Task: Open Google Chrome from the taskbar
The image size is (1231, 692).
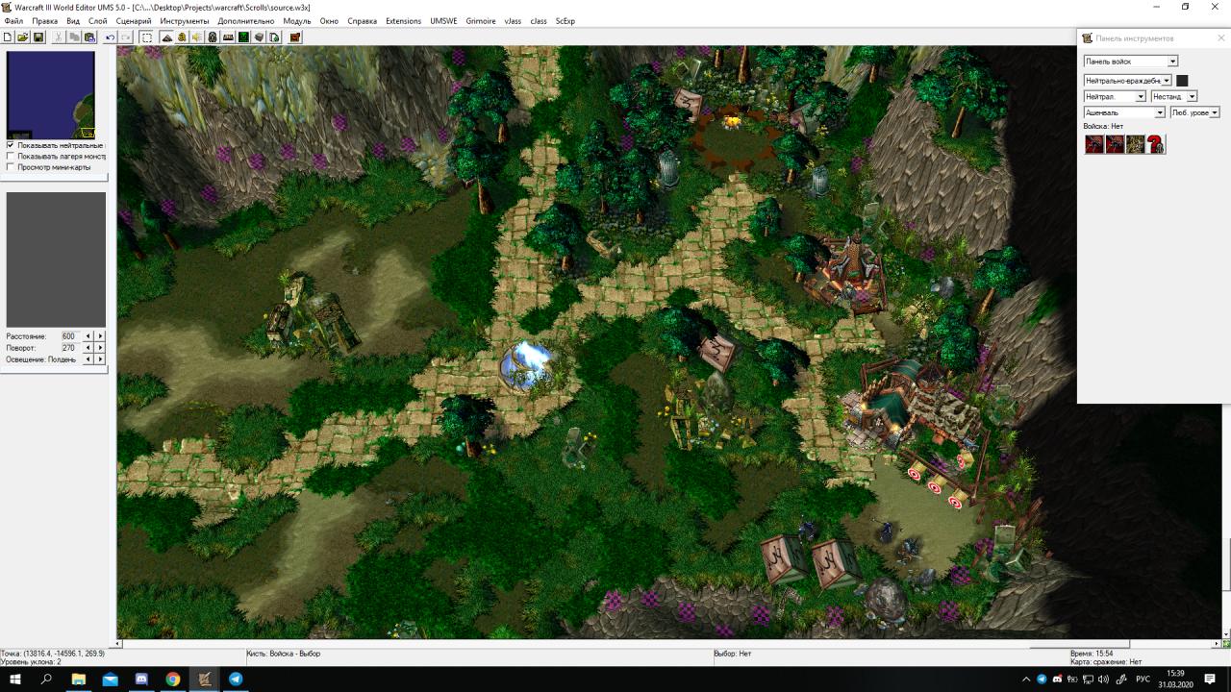Action: click(173, 679)
